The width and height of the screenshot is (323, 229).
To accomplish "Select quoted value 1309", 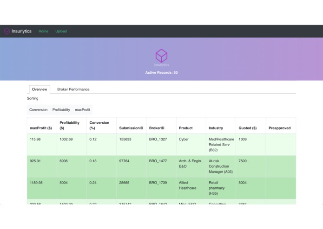I will (x=243, y=139).
